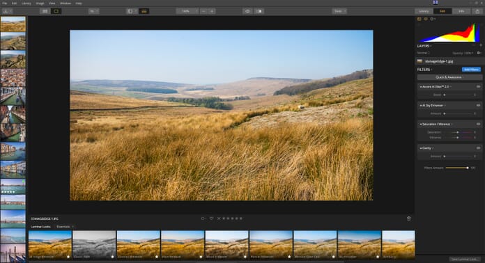
Task: Open layer settings gear icon
Action: (479, 53)
